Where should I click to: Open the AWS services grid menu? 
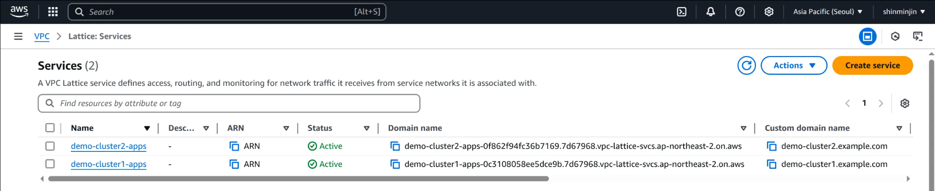pos(53,12)
